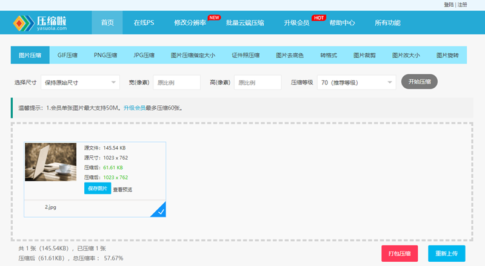Screen dimensions: 485x266
Task: Open 所有功能 menu
Action: [x=387, y=23]
